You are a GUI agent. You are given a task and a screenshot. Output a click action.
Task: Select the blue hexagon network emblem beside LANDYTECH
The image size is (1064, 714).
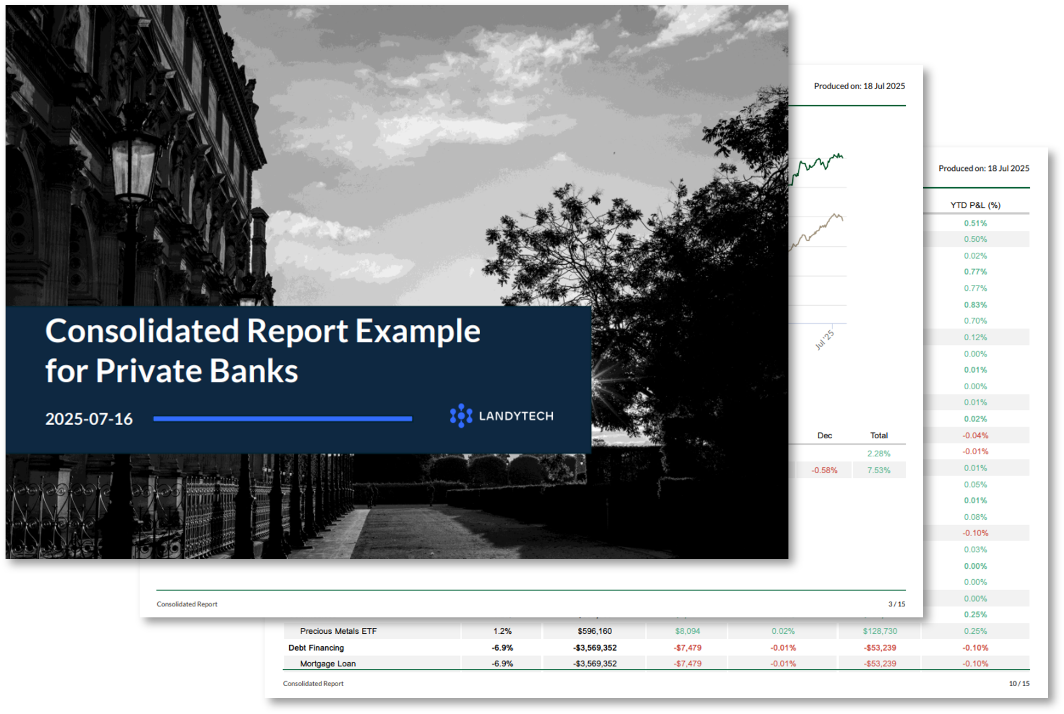pos(461,416)
